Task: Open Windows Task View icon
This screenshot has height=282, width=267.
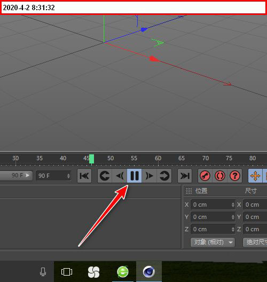Action: click(67, 272)
